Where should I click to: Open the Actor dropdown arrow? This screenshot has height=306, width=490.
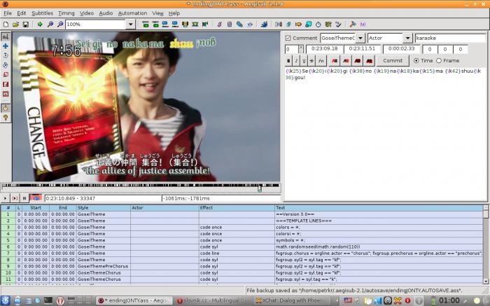[407, 38]
